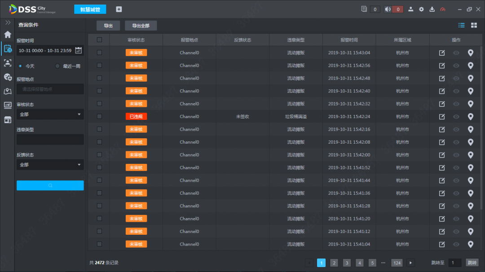Viewport: 485px width, 272px height.
Task: Open the download icon in header
Action: click(432, 9)
